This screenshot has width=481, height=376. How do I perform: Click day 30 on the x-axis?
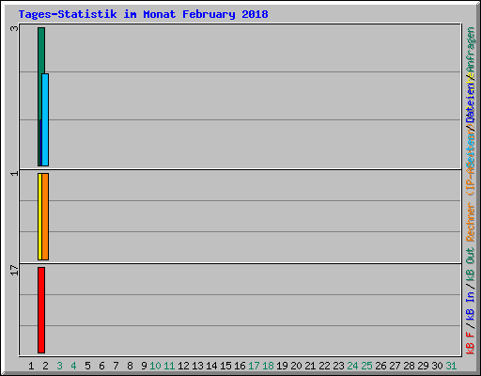tap(437, 366)
